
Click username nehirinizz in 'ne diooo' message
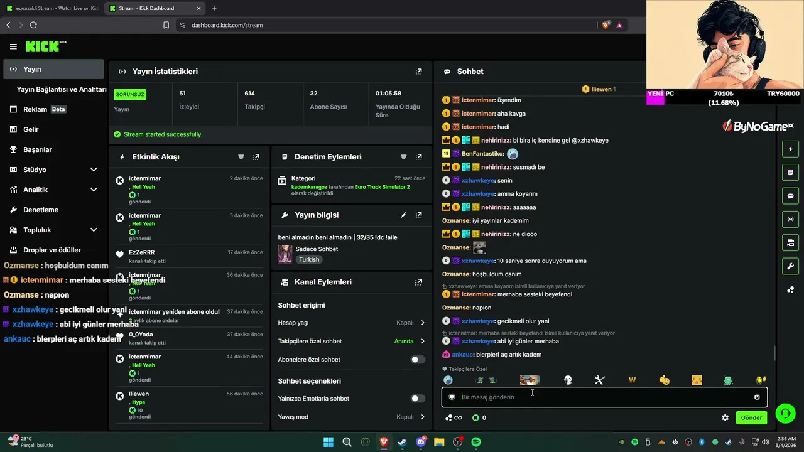[x=496, y=234]
